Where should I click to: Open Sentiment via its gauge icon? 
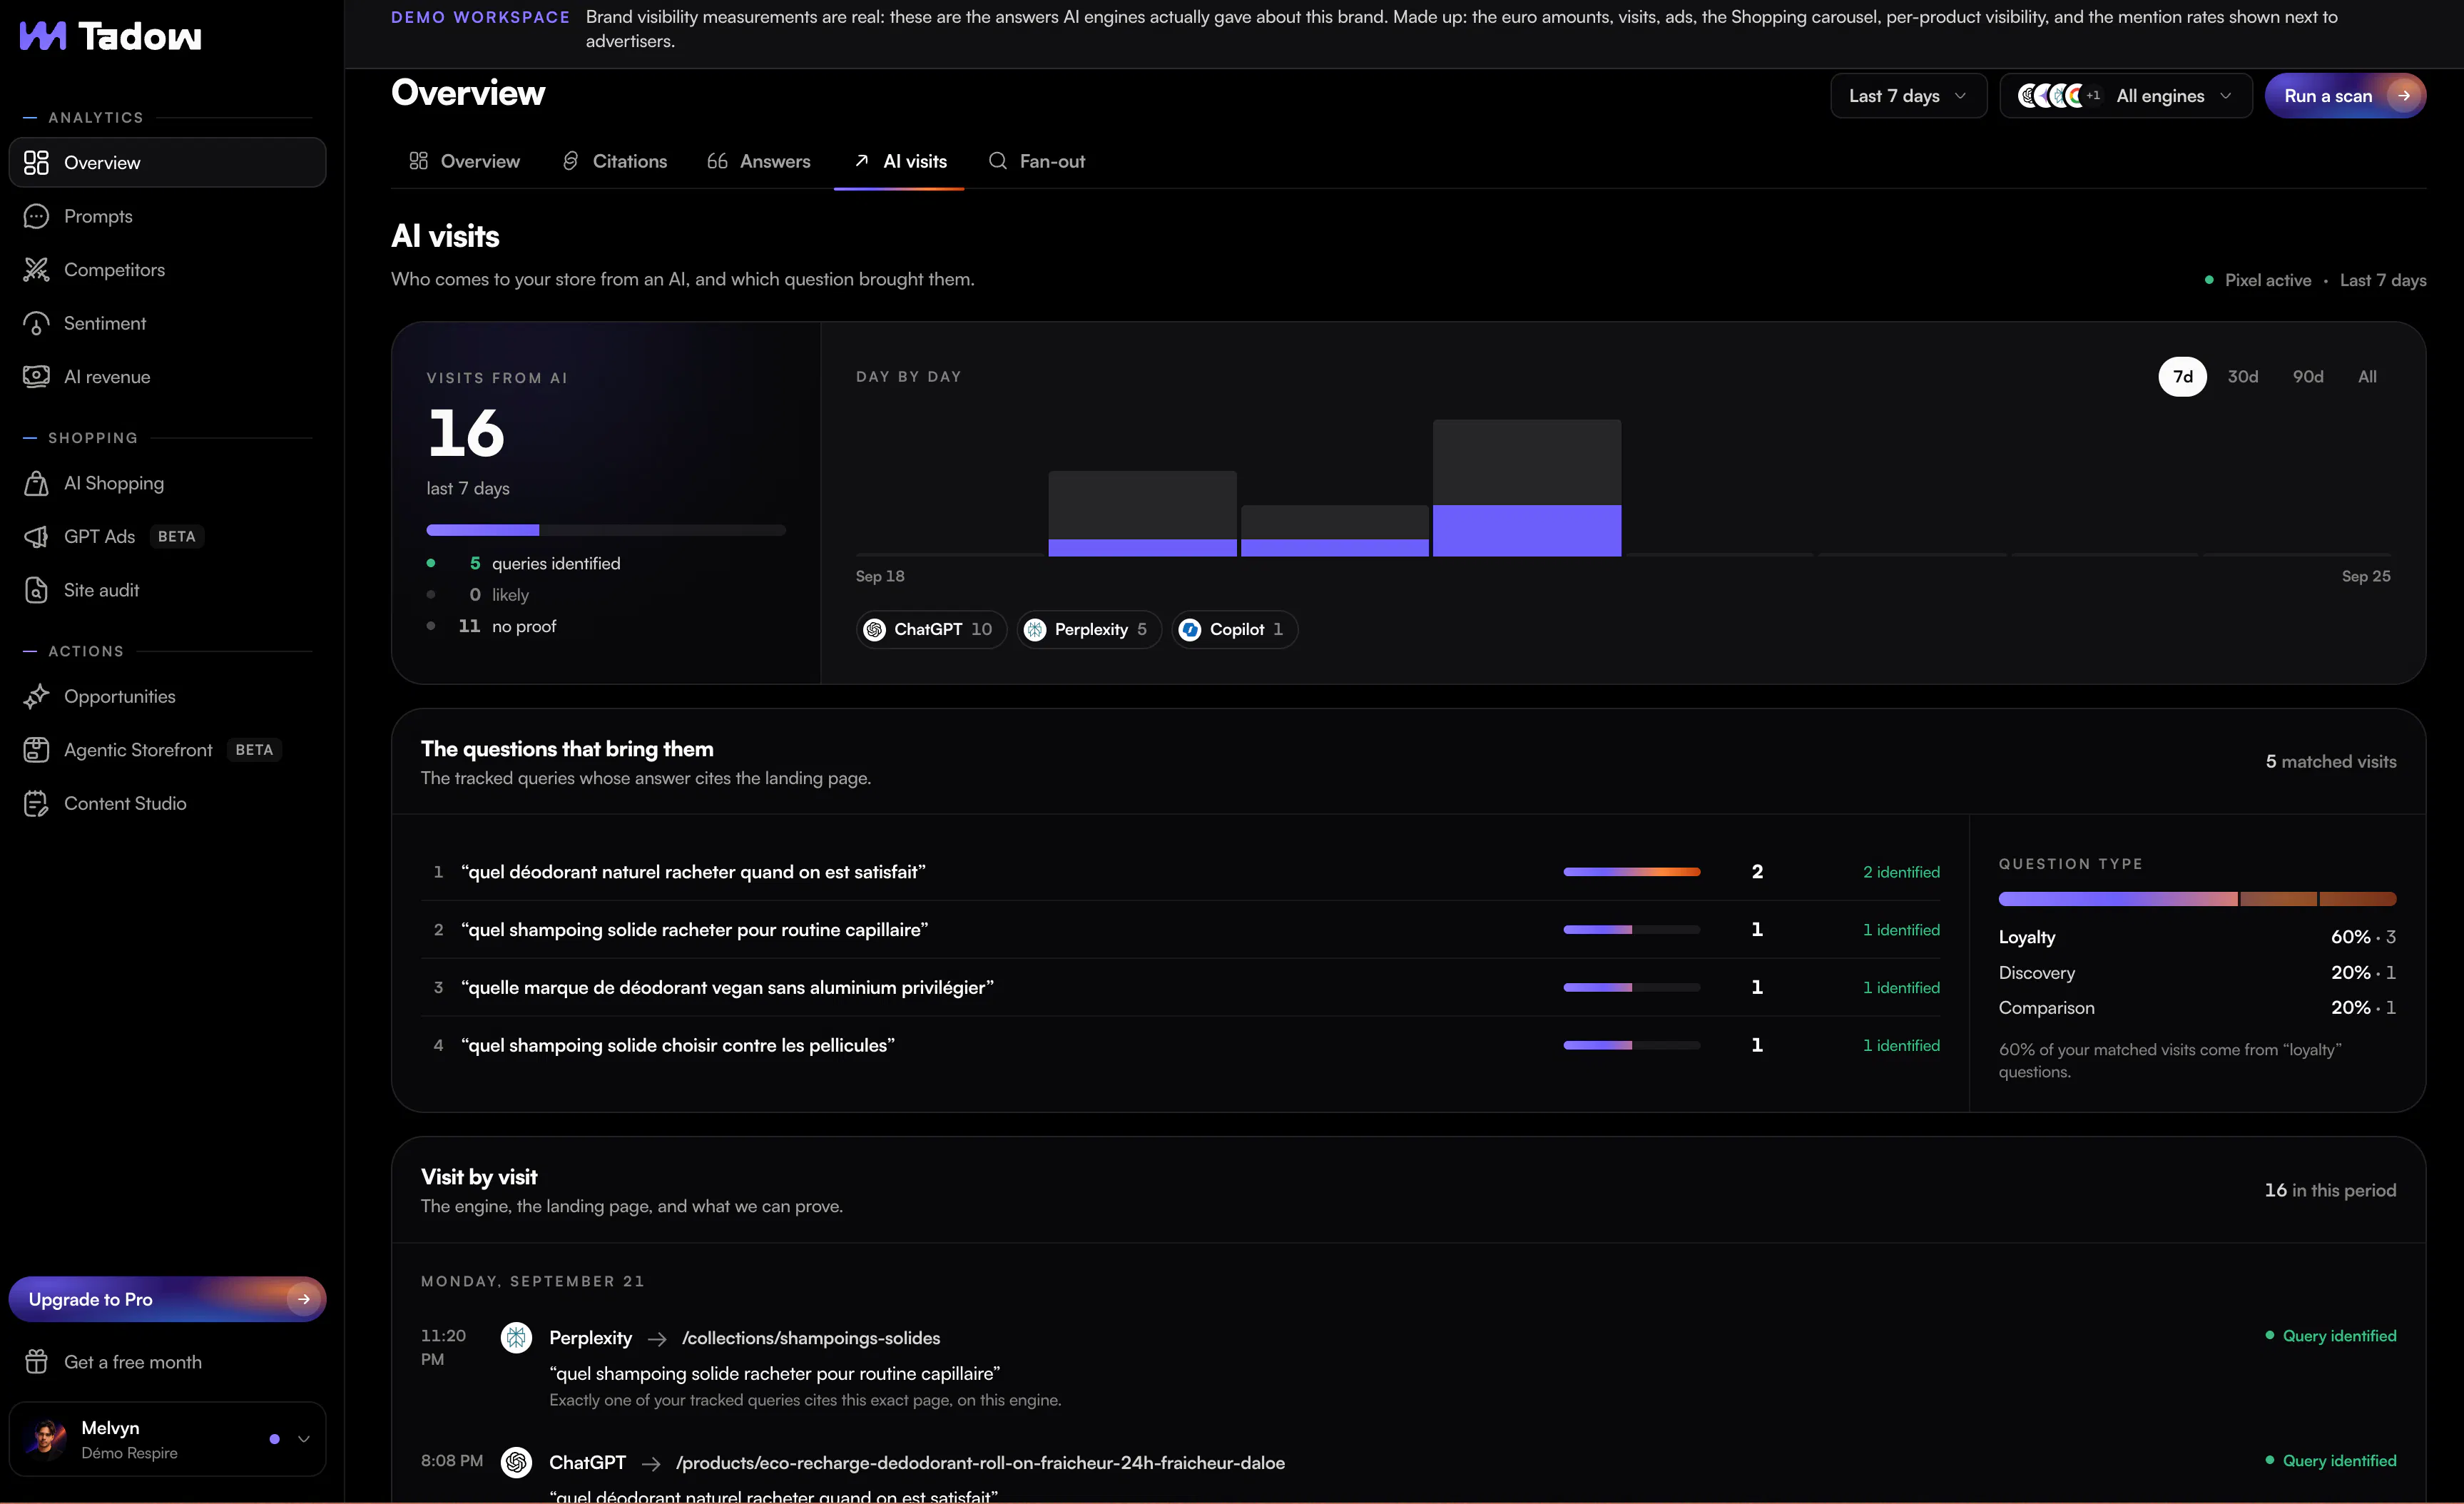point(36,323)
